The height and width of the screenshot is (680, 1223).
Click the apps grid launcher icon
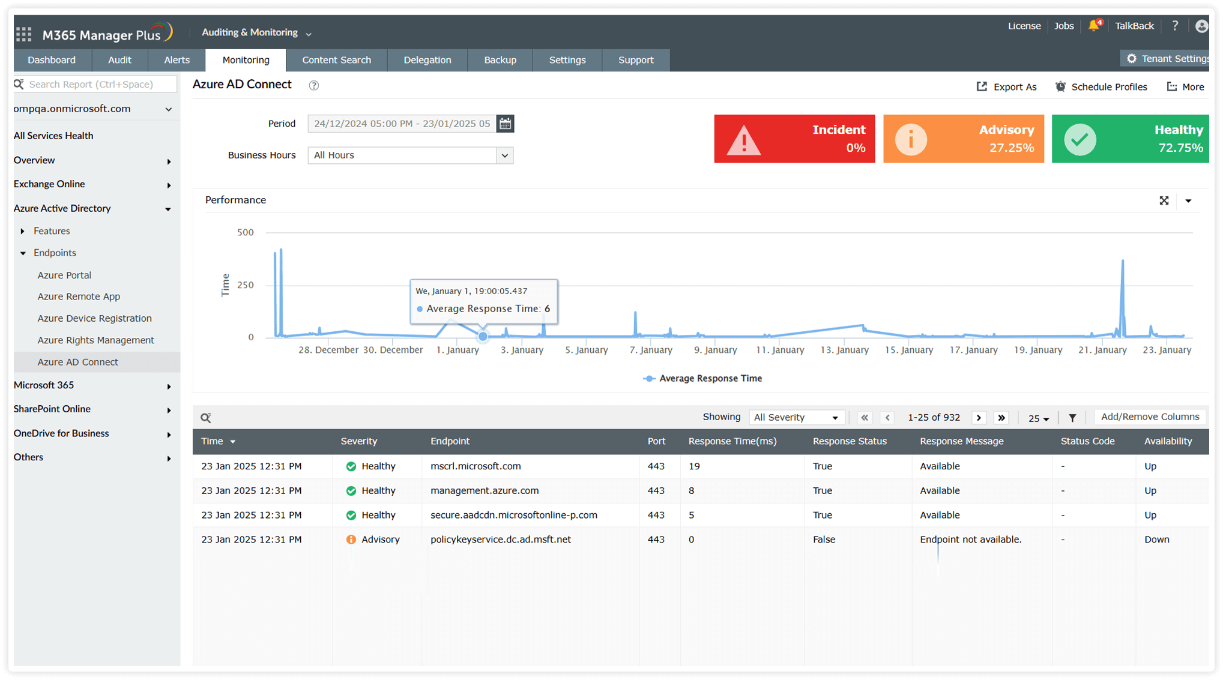pos(24,32)
